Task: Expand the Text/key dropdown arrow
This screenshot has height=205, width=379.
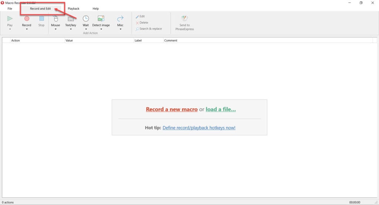Action: click(71, 29)
